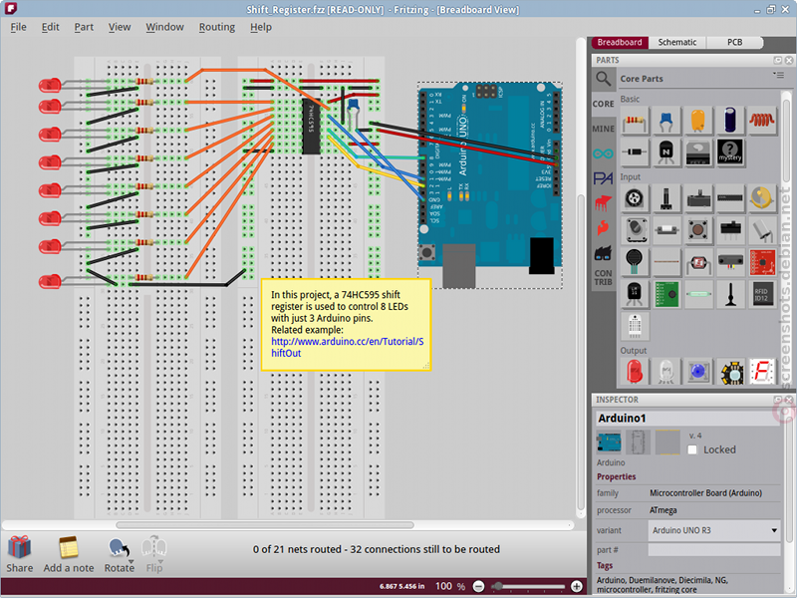Click the nets routed status message

(377, 549)
